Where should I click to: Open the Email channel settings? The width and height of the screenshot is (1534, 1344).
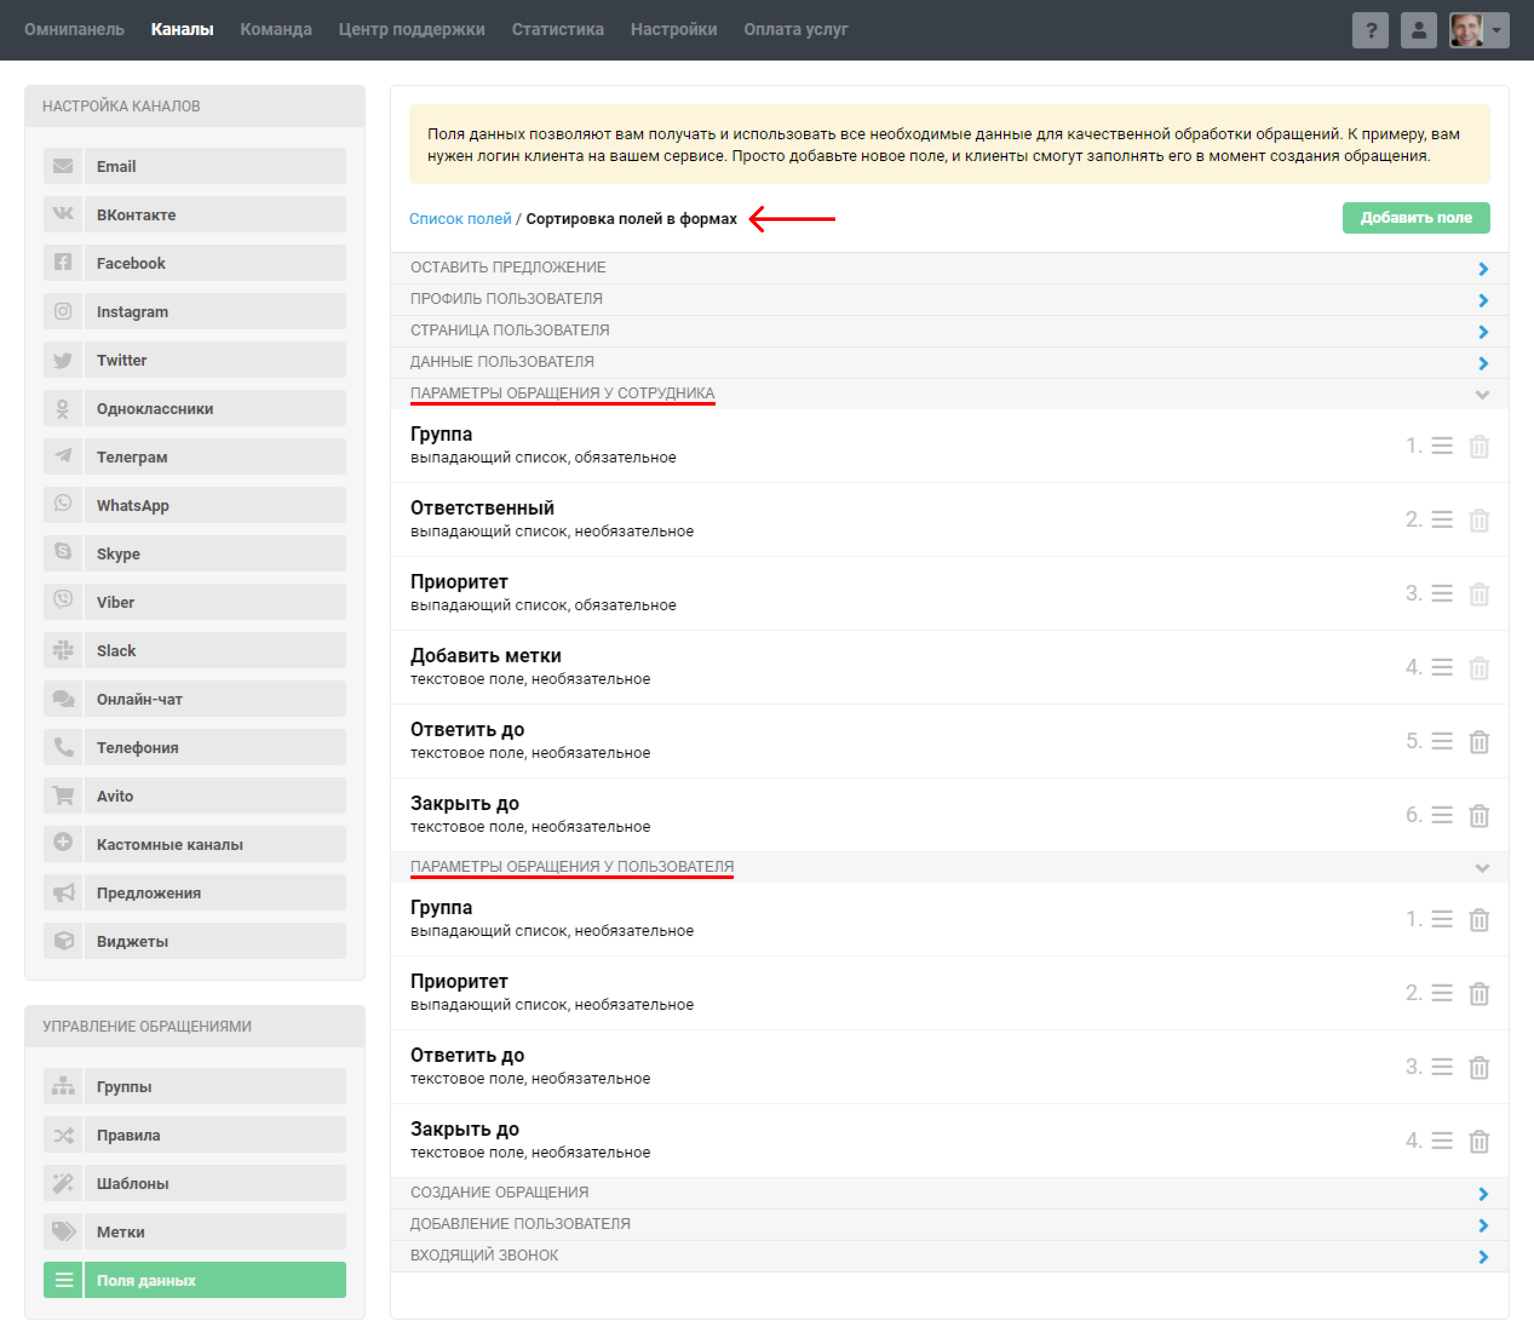point(214,166)
